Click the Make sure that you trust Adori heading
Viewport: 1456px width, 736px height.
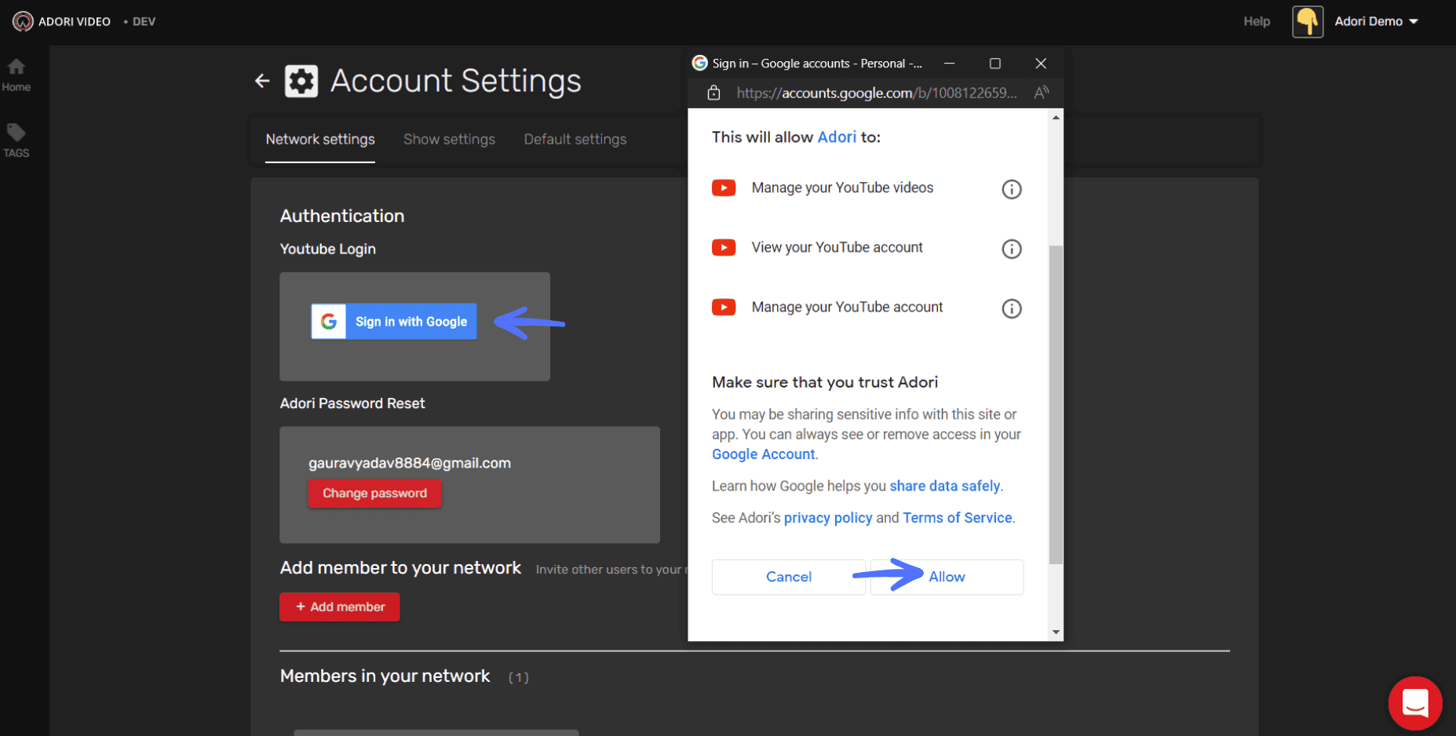point(825,382)
